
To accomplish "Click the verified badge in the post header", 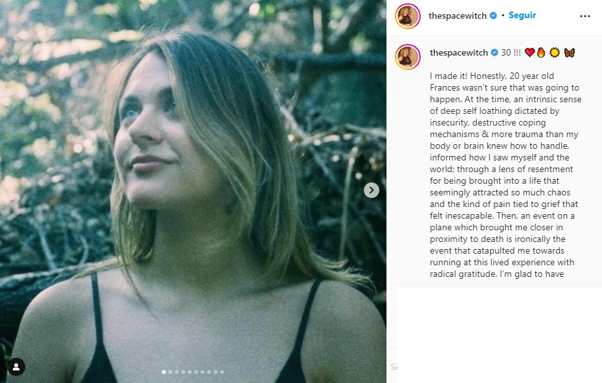I will pos(494,16).
